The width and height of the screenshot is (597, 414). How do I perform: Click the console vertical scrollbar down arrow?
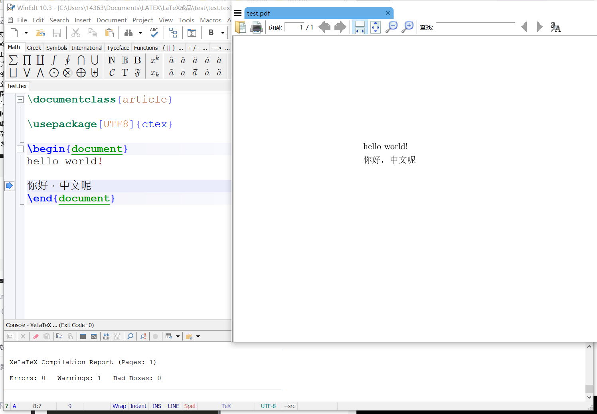pos(589,397)
